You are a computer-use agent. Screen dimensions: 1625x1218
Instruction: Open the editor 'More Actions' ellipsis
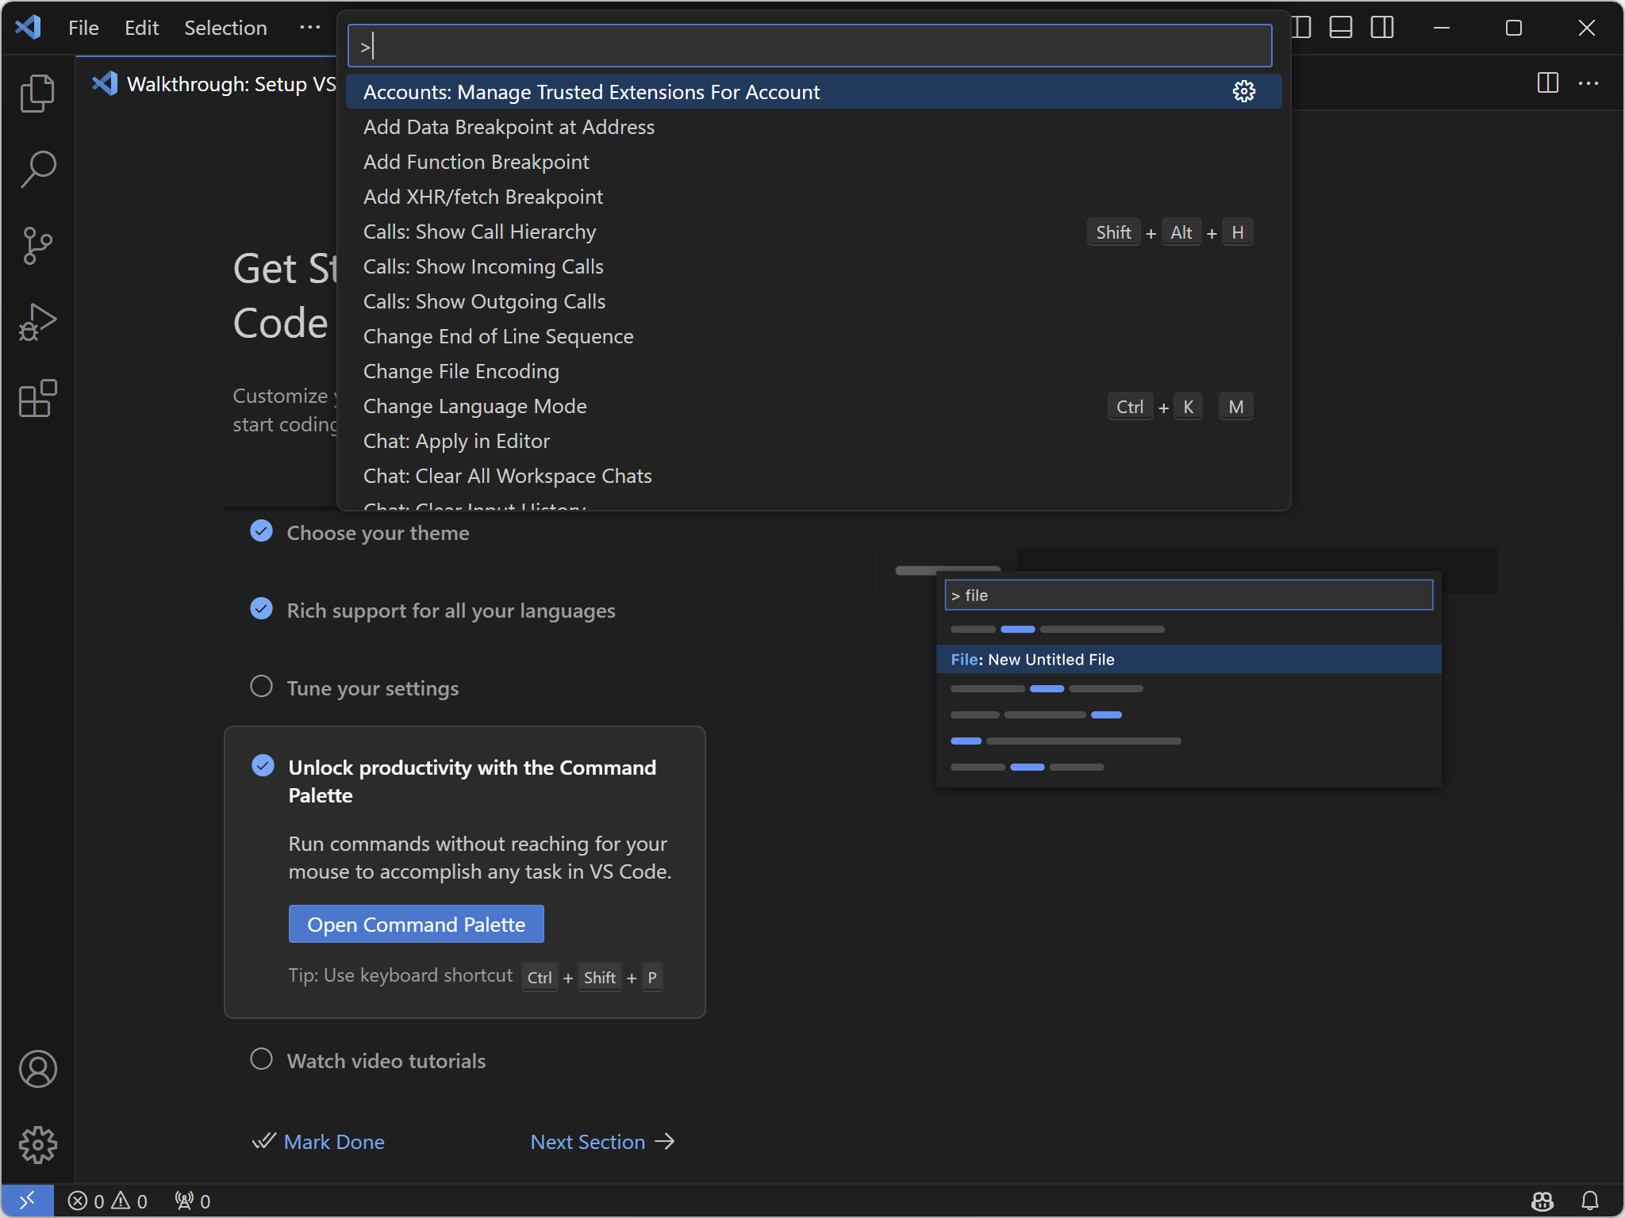[x=1589, y=83]
